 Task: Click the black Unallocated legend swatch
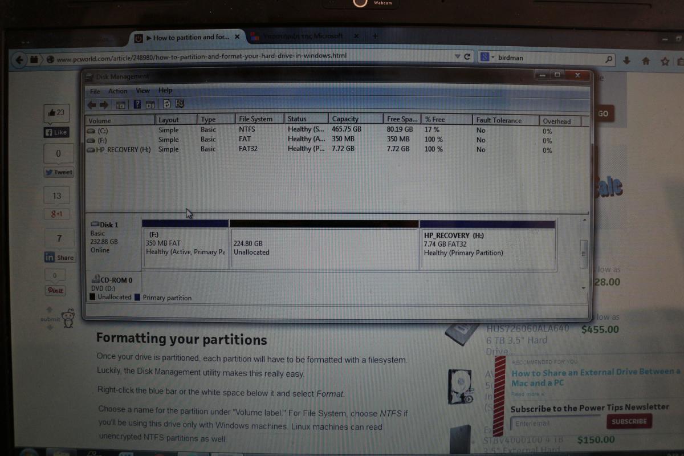click(x=93, y=297)
